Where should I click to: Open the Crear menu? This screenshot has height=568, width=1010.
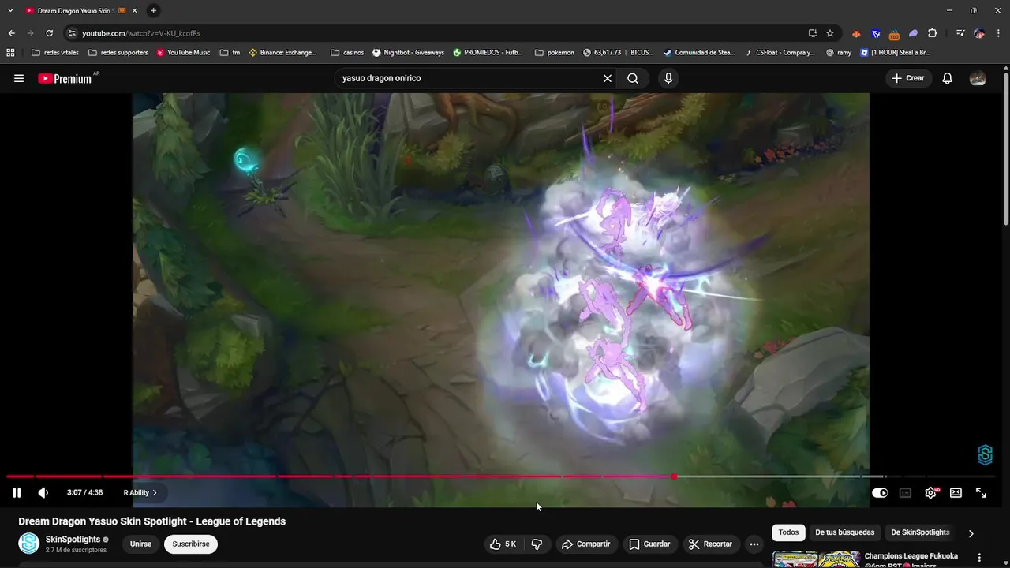pyautogui.click(x=908, y=78)
